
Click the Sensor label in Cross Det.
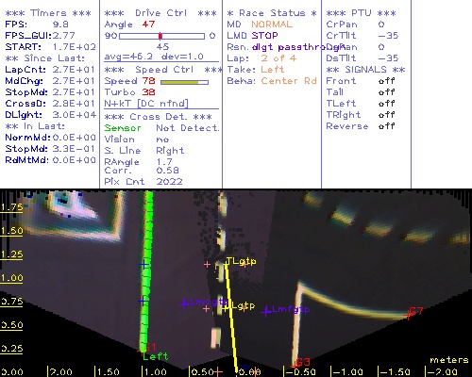pos(123,128)
